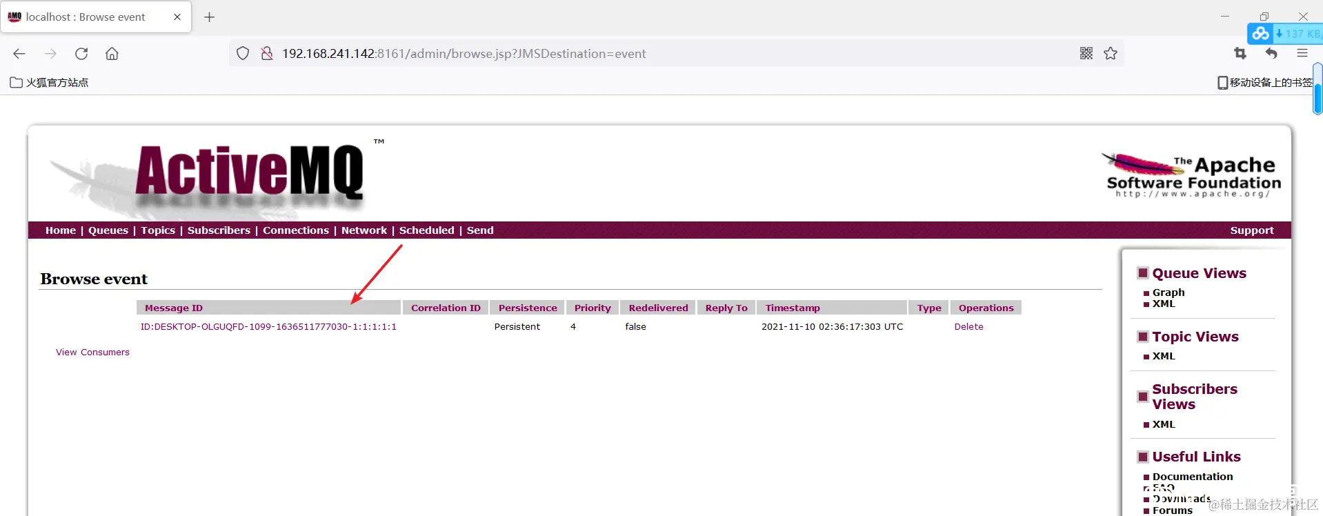The height and width of the screenshot is (516, 1323).
Task: Click the timestamp 2021-11-10 02:36:17:303 UTC
Action: click(832, 327)
